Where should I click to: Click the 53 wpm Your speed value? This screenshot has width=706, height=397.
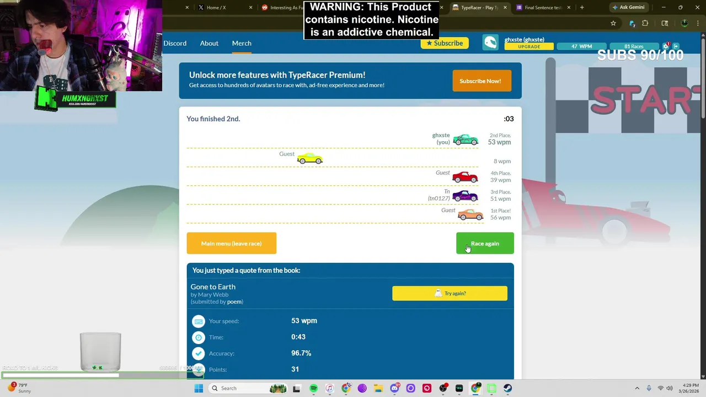point(304,321)
